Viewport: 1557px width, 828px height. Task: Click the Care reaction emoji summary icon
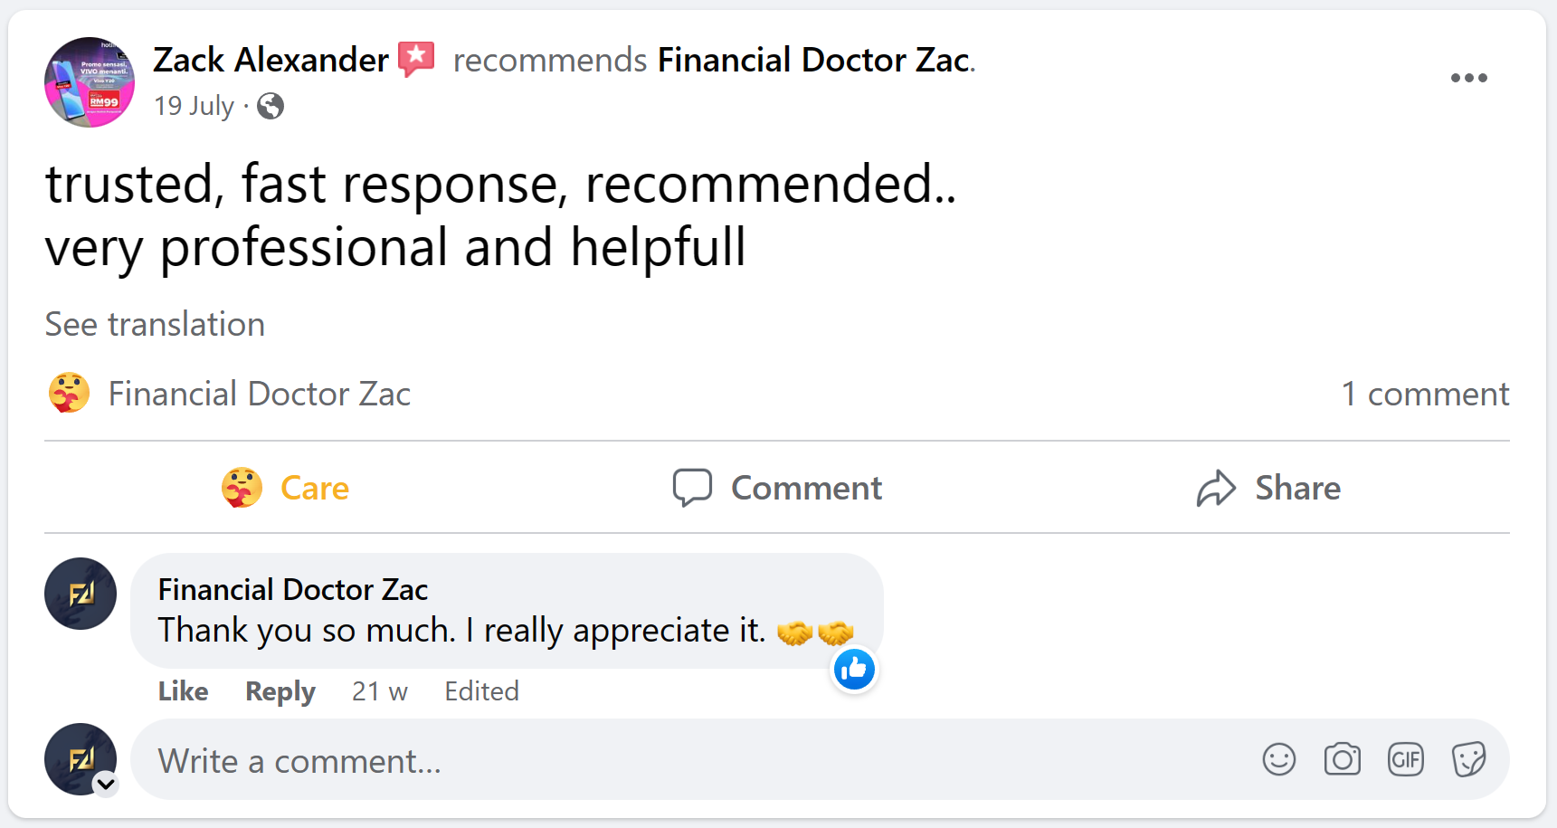69,394
